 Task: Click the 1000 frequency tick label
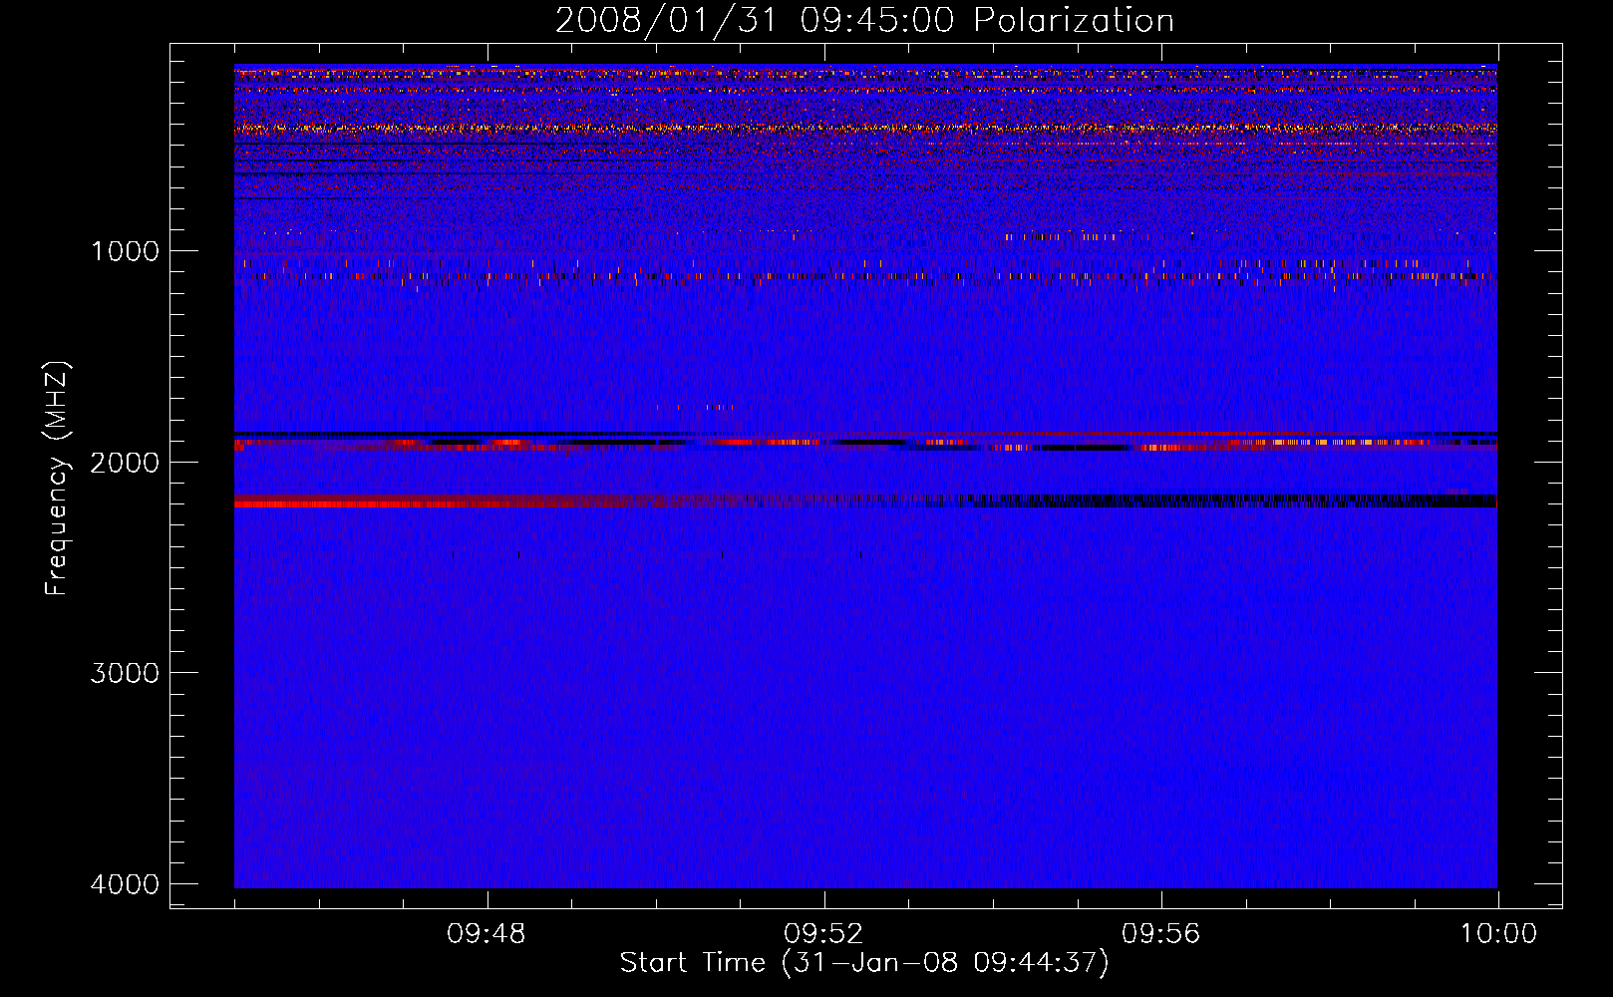[x=125, y=251]
